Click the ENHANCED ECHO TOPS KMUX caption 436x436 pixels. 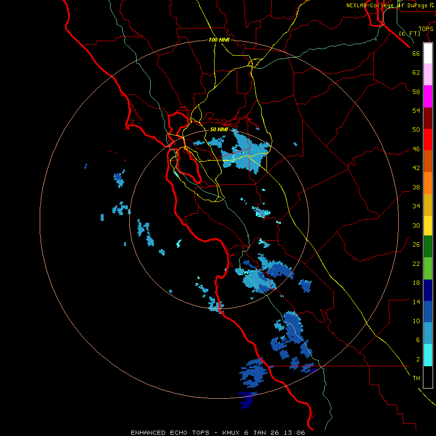218,433
